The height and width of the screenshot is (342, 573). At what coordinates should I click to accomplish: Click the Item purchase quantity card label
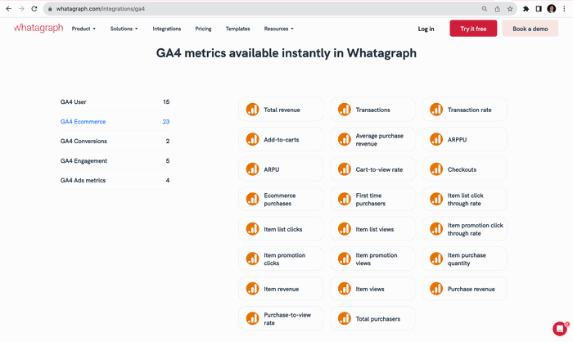click(x=467, y=259)
